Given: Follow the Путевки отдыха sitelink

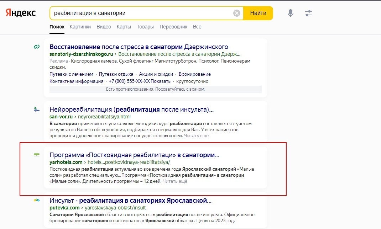Looking at the screenshot, I should tap(116, 74).
